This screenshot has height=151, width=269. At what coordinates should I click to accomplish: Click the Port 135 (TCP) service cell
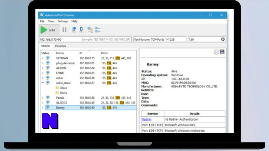coord(152,125)
